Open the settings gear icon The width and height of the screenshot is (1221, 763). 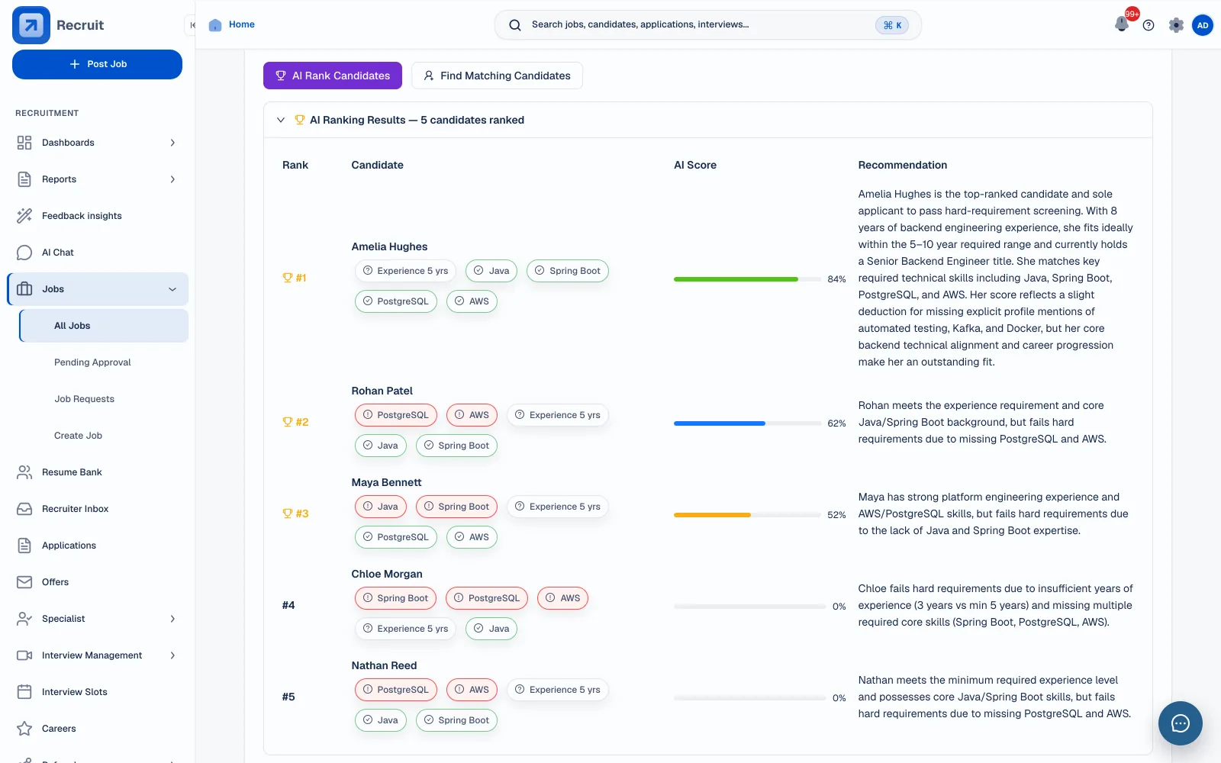[x=1176, y=25]
